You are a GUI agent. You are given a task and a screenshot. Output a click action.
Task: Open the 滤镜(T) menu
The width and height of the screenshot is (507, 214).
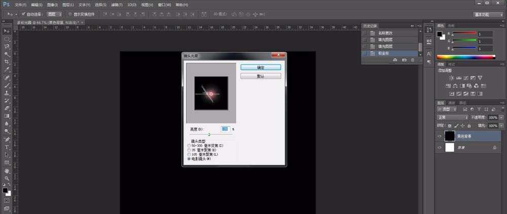click(117, 4)
